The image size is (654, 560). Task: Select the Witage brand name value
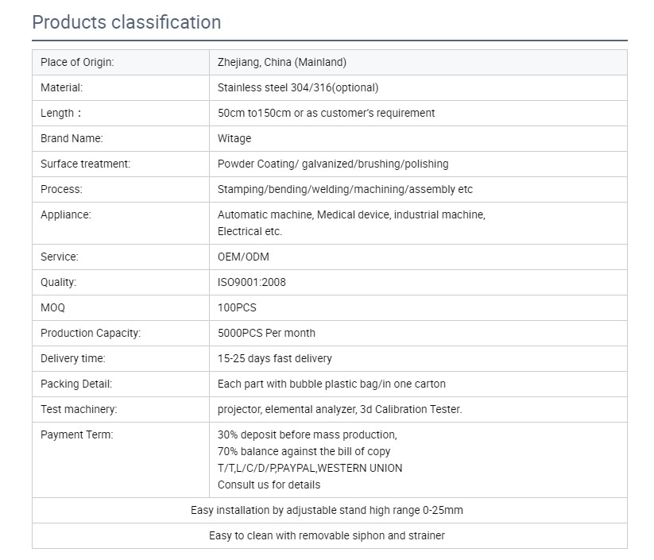click(234, 139)
